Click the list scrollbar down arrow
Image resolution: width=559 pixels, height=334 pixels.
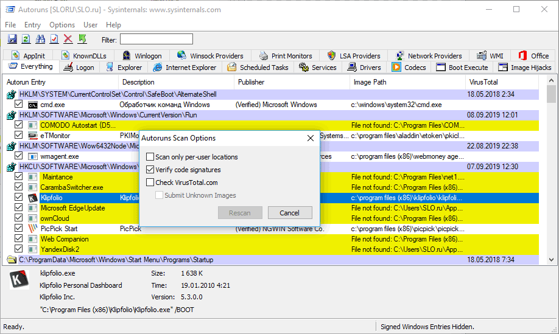[x=551, y=260]
